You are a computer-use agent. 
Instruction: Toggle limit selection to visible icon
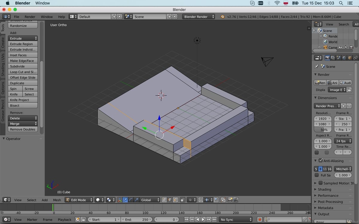click(182, 200)
